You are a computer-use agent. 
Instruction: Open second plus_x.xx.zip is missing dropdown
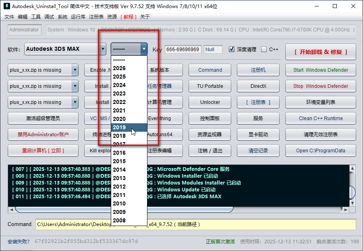click(43, 86)
